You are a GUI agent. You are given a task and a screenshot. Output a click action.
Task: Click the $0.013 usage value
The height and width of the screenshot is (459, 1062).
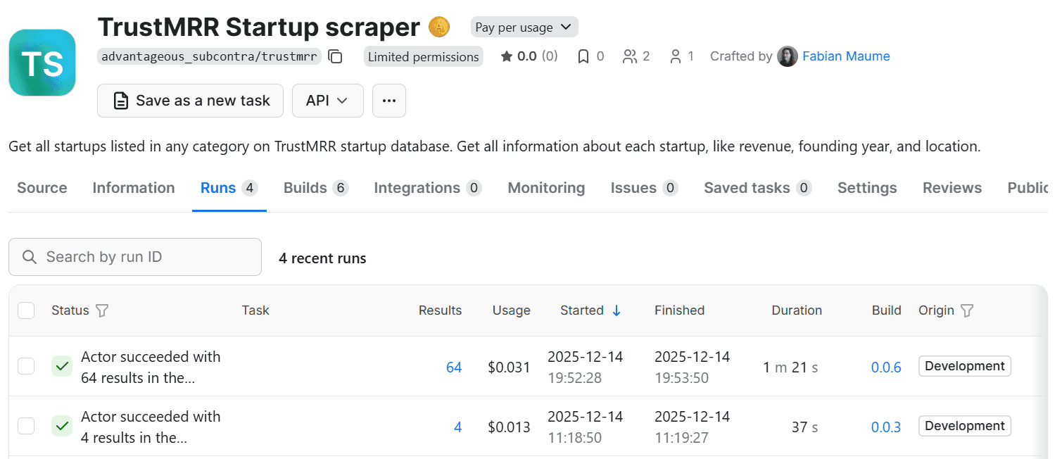pyautogui.click(x=509, y=427)
